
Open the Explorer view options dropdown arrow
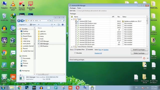[54, 24]
